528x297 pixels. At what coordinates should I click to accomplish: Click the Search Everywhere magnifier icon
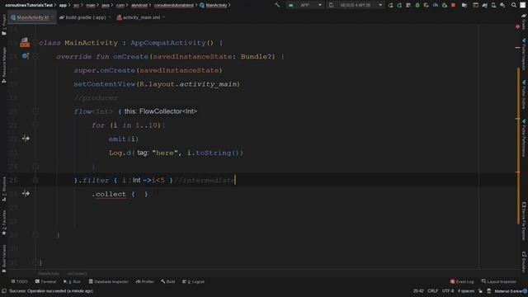point(513,5)
